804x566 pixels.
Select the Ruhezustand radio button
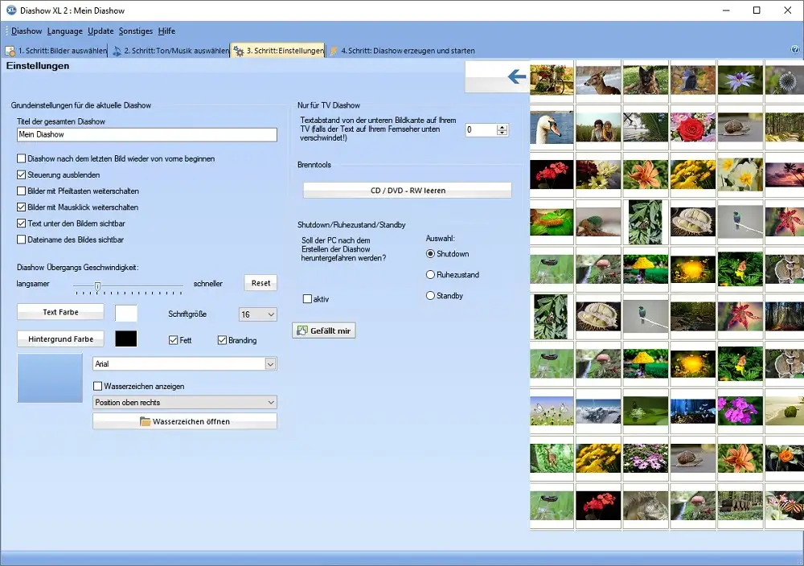[430, 275]
